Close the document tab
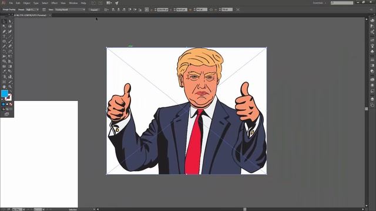 click(x=49, y=15)
